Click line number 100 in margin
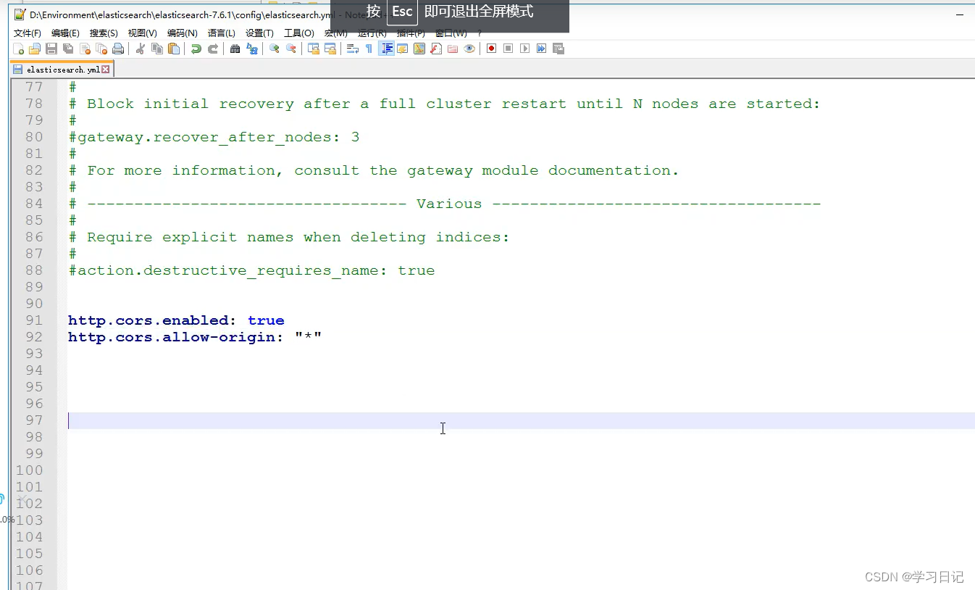The height and width of the screenshot is (590, 975). (x=30, y=470)
